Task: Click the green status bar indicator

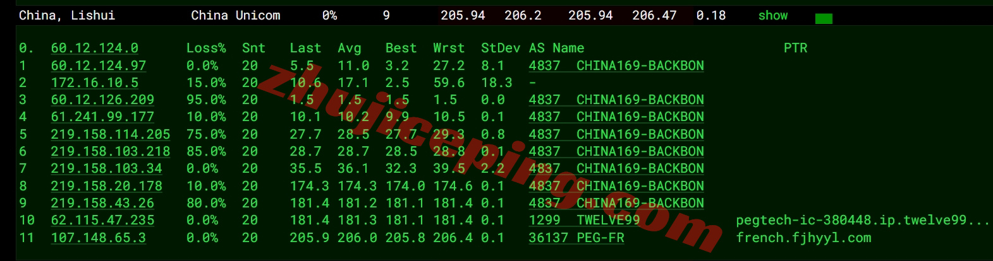Action: click(823, 19)
